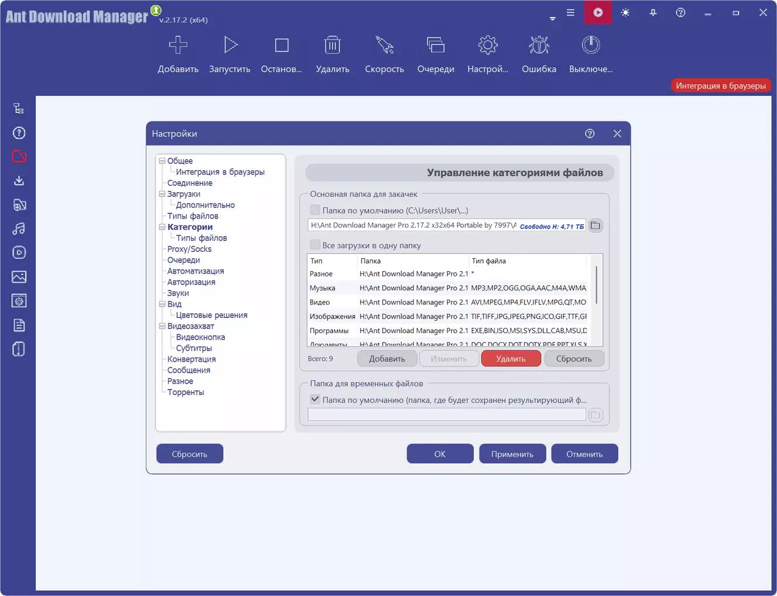The image size is (777, 596).
Task: Toggle the Все загрузки в одну папку checkbox
Action: point(315,245)
